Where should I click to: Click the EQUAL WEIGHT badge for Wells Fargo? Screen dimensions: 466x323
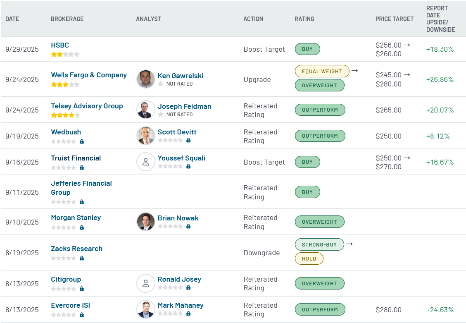pyautogui.click(x=322, y=72)
